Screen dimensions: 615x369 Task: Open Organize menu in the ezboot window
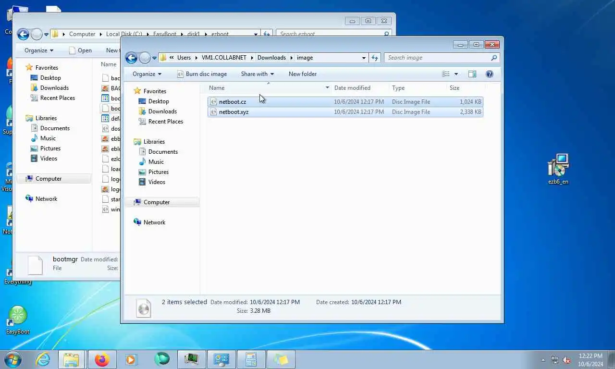[39, 50]
